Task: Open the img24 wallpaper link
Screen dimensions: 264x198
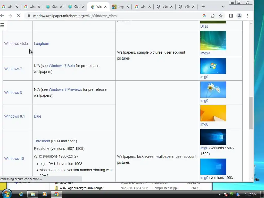Action: tap(205, 53)
